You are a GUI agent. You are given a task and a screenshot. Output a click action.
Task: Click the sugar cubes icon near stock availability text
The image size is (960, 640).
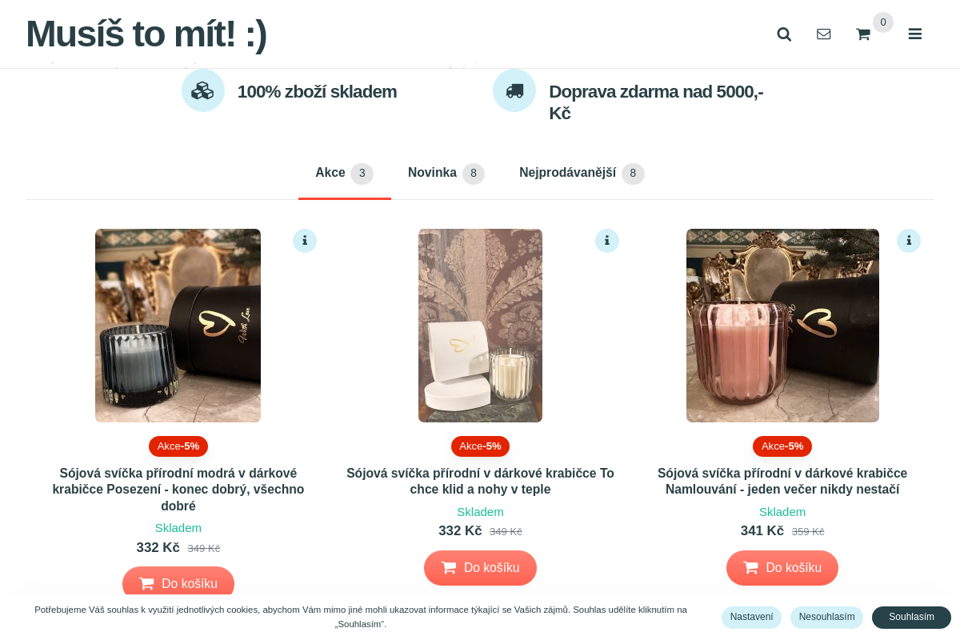click(203, 90)
